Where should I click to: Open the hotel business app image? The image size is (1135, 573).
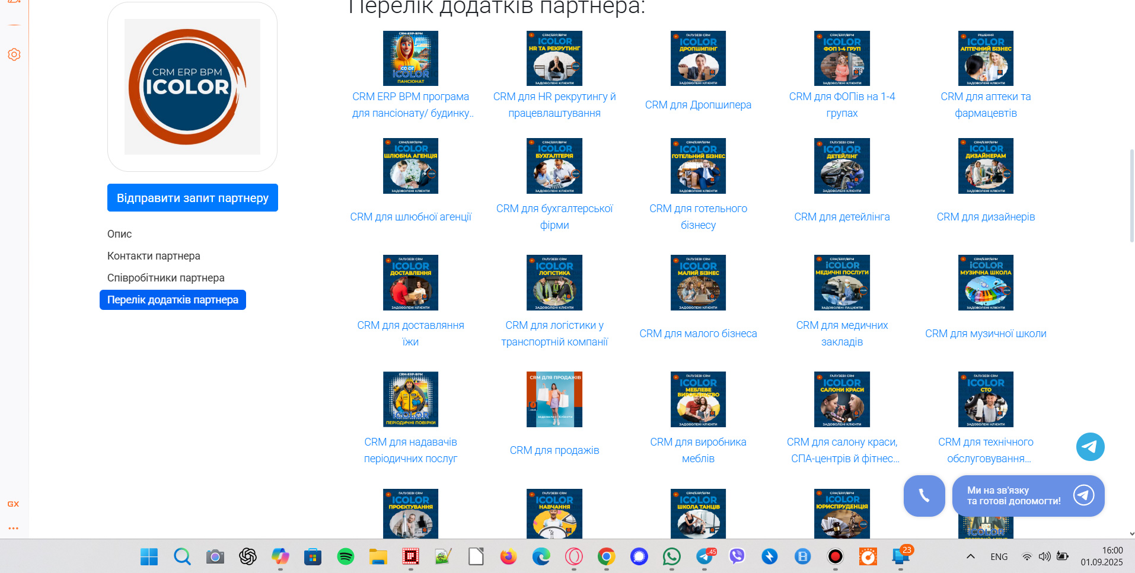[698, 166]
